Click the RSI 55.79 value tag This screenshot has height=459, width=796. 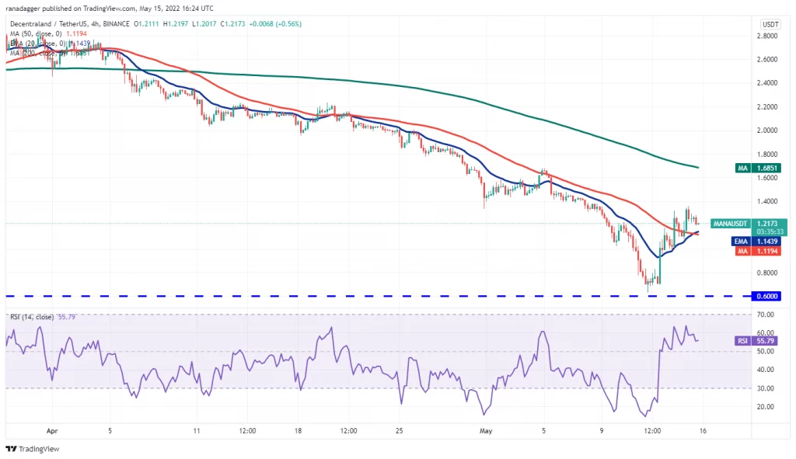(x=757, y=341)
